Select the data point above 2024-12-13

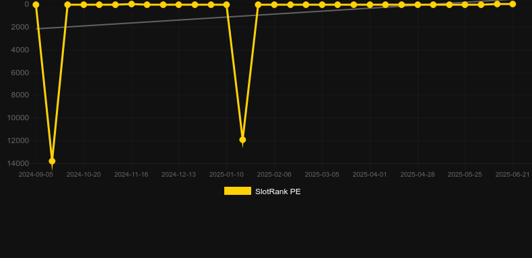coord(179,5)
